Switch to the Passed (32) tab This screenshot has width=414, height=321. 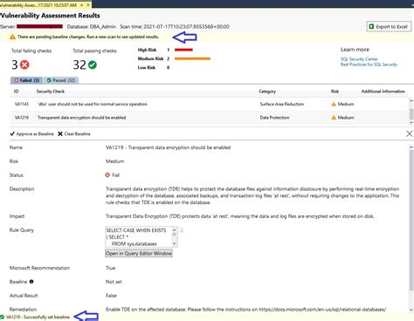click(x=61, y=80)
